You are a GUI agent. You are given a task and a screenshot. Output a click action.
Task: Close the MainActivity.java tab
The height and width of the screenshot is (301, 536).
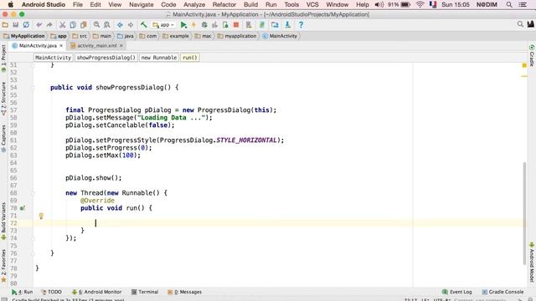click(61, 45)
